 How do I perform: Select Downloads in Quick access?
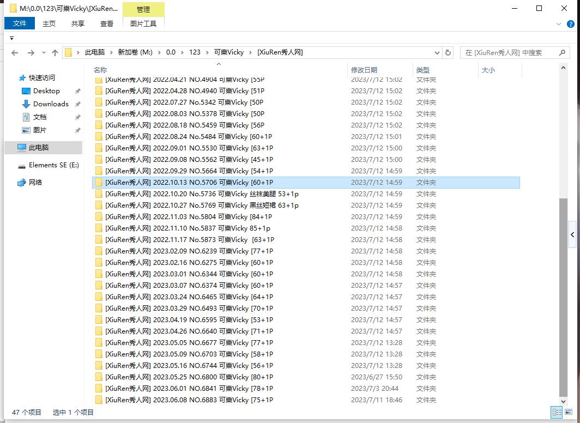[x=51, y=104]
